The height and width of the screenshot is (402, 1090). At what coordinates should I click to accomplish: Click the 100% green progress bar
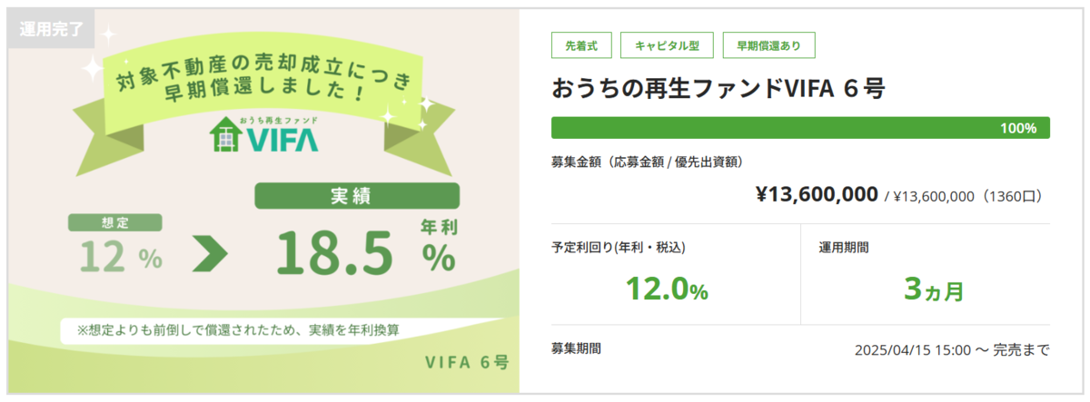point(800,128)
